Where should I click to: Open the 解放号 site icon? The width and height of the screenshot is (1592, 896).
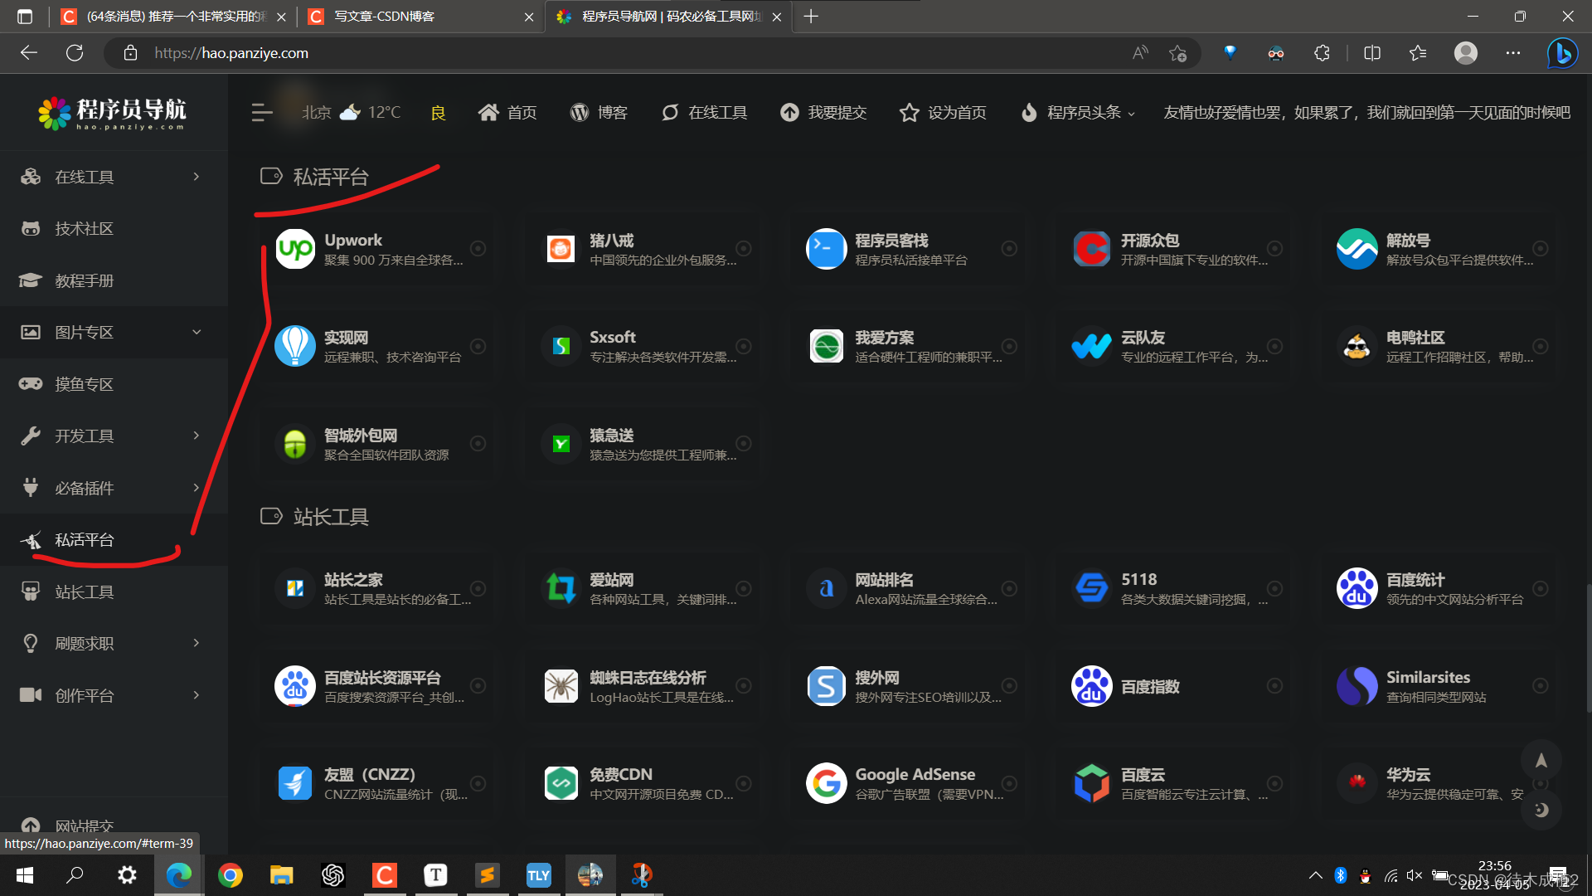(x=1357, y=249)
